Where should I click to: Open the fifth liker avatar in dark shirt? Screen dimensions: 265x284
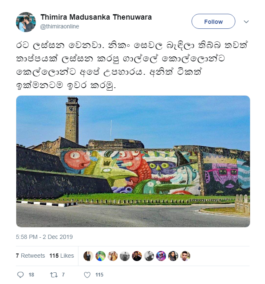point(137,256)
